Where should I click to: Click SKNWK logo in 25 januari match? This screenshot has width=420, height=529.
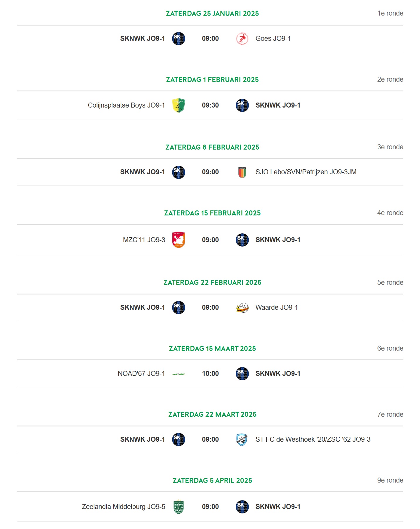178,38
